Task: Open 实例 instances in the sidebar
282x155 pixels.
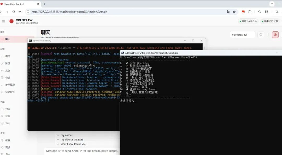Action: tap(8, 70)
